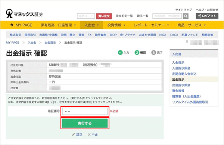The height and width of the screenshot is (145, 224).
Task: Select 債券 in the sub navigation
Action: [x=81, y=35]
